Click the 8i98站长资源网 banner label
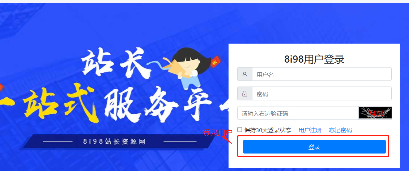The image size is (409, 171). pyautogui.click(x=114, y=142)
